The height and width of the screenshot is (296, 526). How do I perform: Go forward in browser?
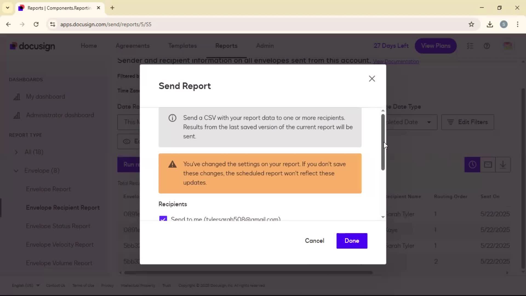tap(22, 24)
